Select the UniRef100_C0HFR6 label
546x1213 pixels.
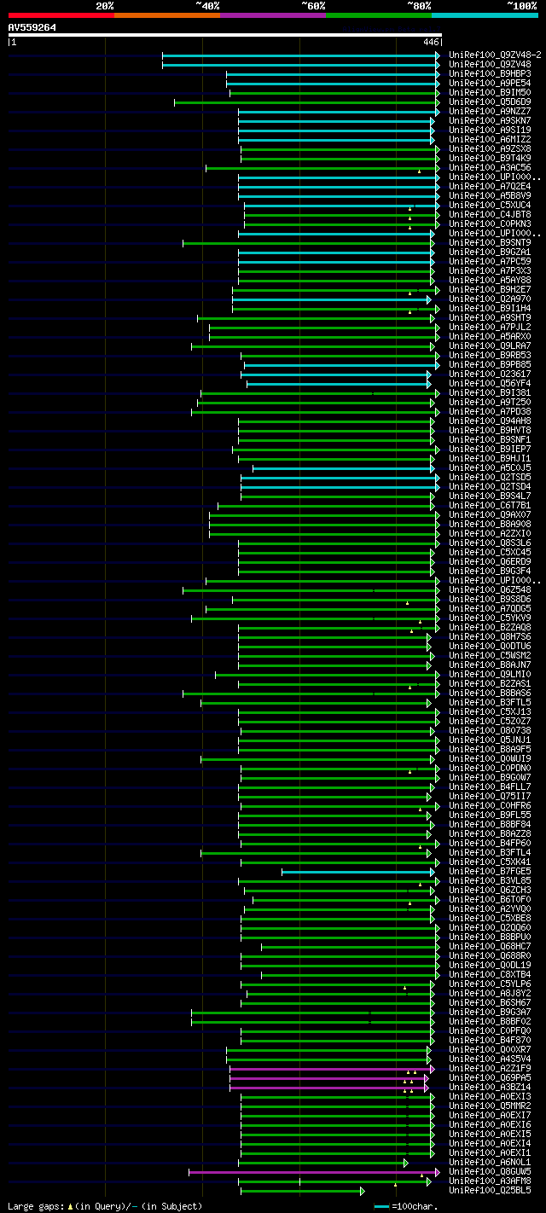point(490,805)
